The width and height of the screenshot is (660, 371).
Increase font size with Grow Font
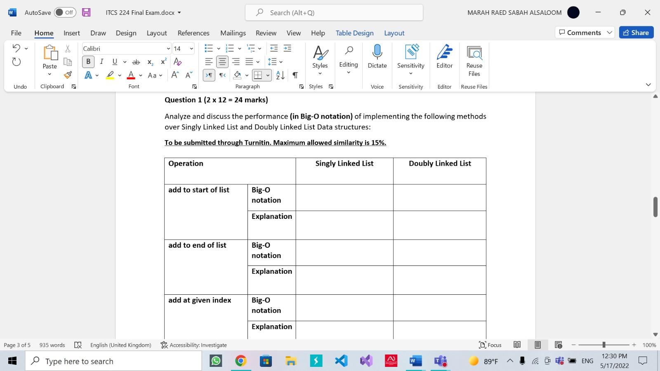(175, 75)
